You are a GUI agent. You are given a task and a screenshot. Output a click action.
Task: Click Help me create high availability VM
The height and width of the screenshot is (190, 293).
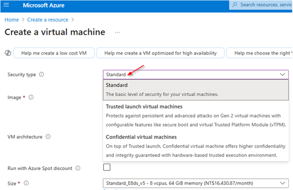[160, 53]
